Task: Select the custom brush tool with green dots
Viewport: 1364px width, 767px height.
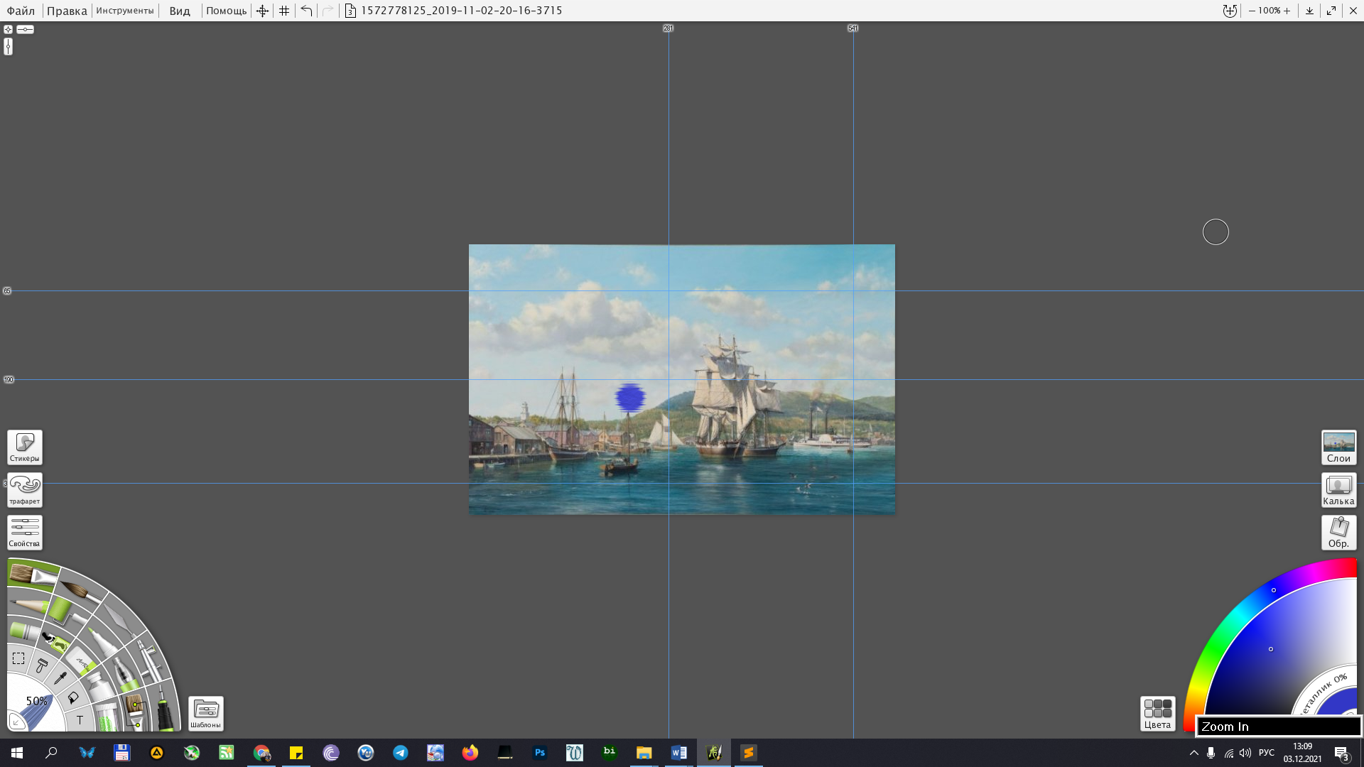Action: (x=135, y=712)
